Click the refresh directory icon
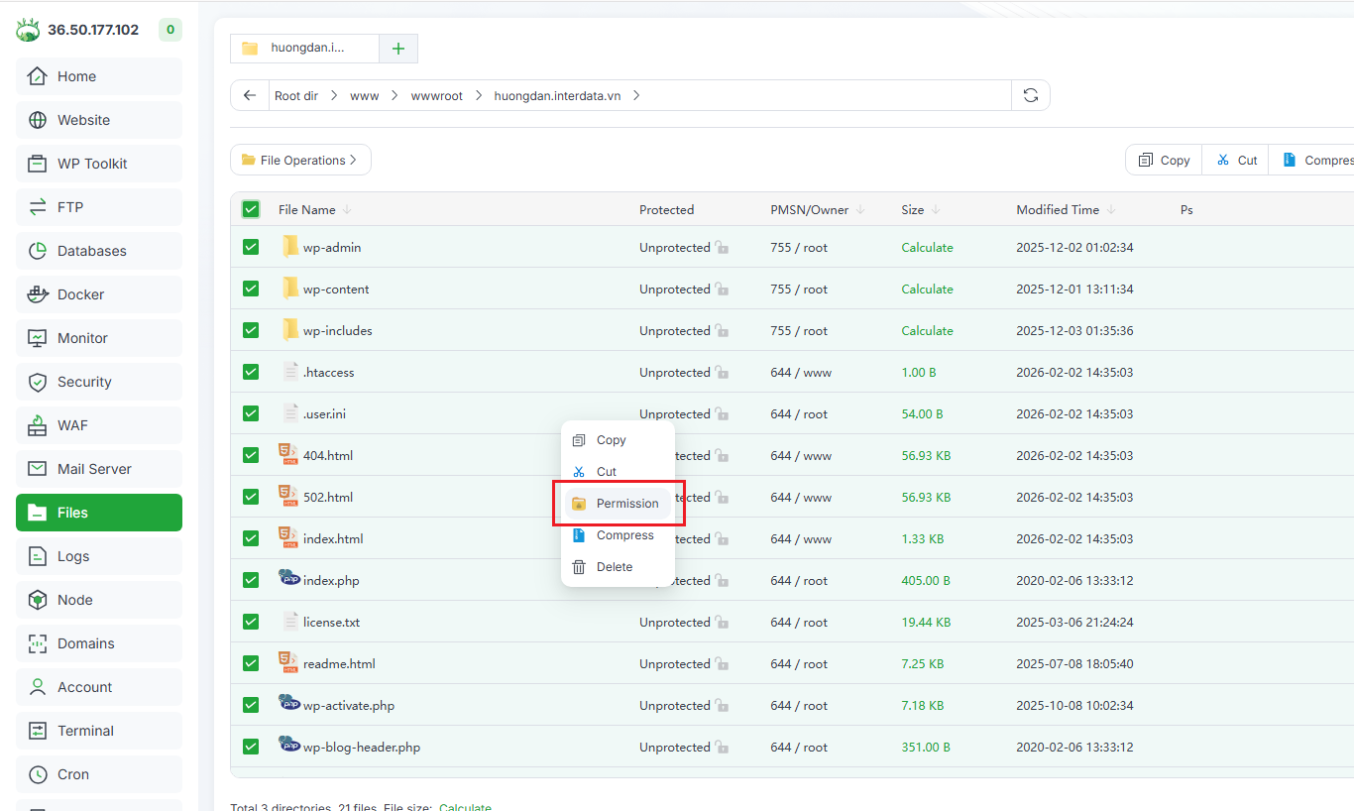 1031,95
